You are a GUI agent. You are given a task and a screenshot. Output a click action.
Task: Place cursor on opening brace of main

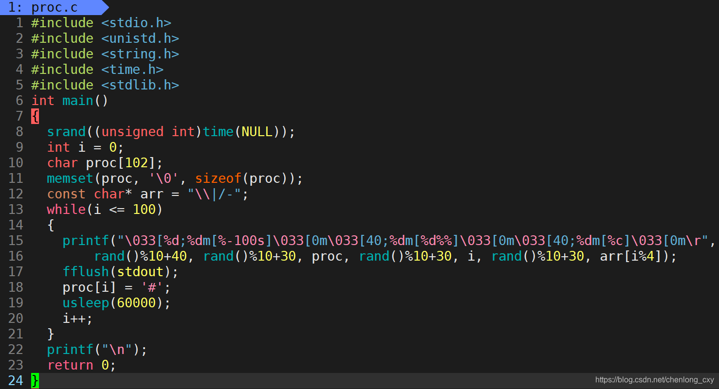click(x=35, y=116)
